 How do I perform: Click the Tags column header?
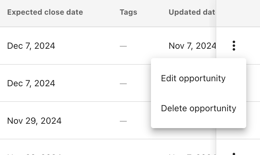pyautogui.click(x=128, y=12)
